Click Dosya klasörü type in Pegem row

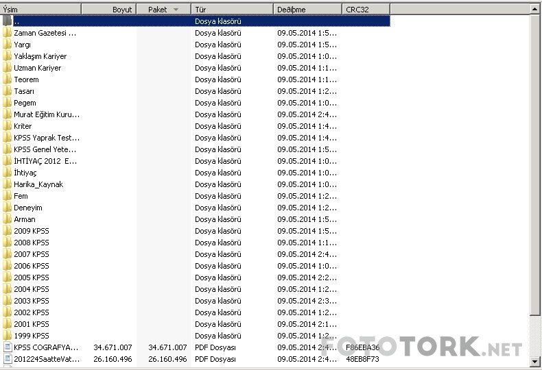tap(218, 103)
